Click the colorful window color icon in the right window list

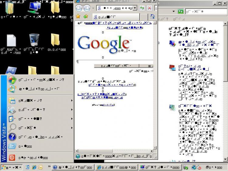pyautogui.click(x=172, y=43)
